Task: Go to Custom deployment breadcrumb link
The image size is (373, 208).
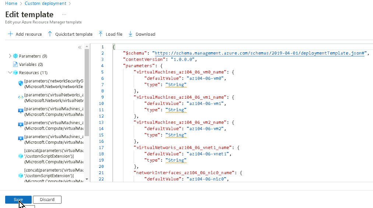Action: pyautogui.click(x=45, y=3)
